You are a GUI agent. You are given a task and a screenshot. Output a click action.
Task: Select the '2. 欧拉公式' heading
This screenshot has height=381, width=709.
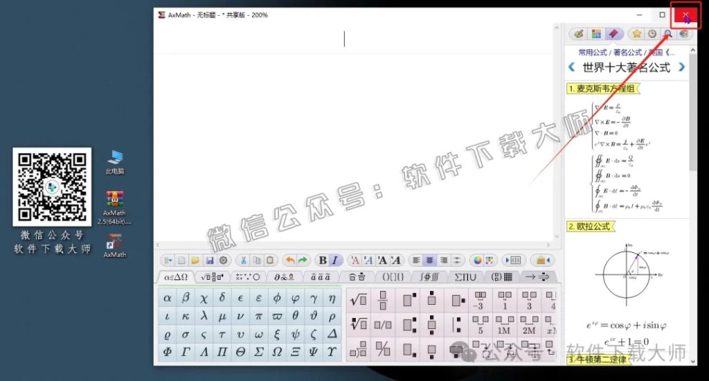590,227
